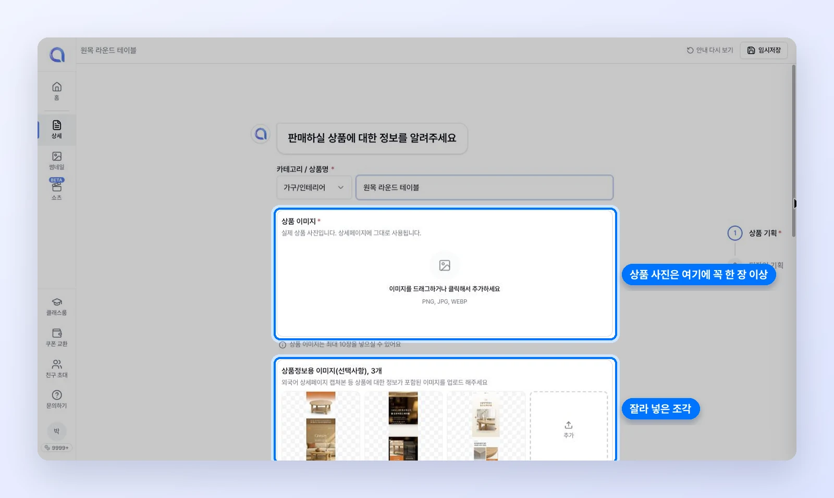The height and width of the screenshot is (498, 834).
Task: Click 안내 다시 보기 replay guide
Action: pos(710,50)
